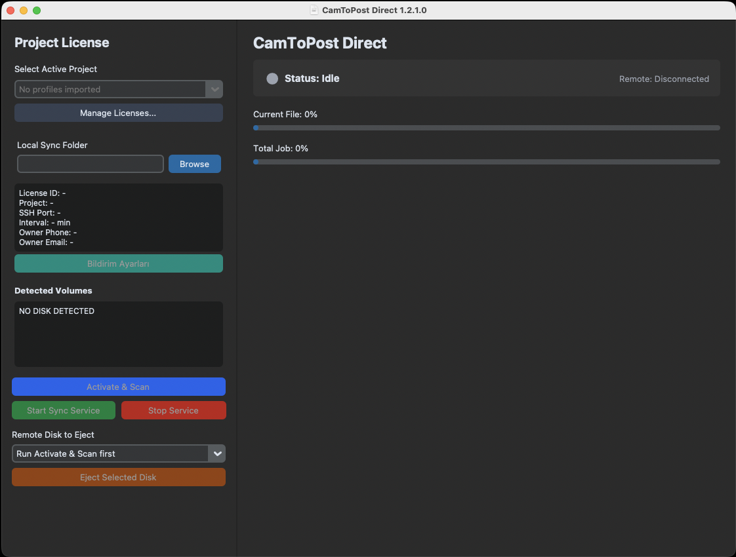736x557 pixels.
Task: Expand the project dropdown chevron arrow
Action: [x=215, y=89]
